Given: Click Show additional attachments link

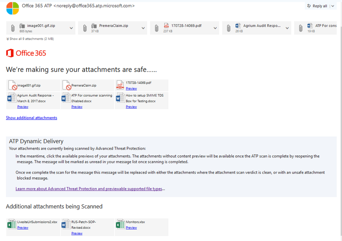Looking at the screenshot, I should coord(31,118).
